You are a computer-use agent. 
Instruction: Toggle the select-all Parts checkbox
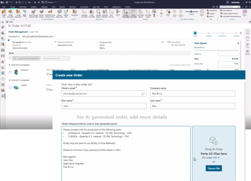pos(10,59)
